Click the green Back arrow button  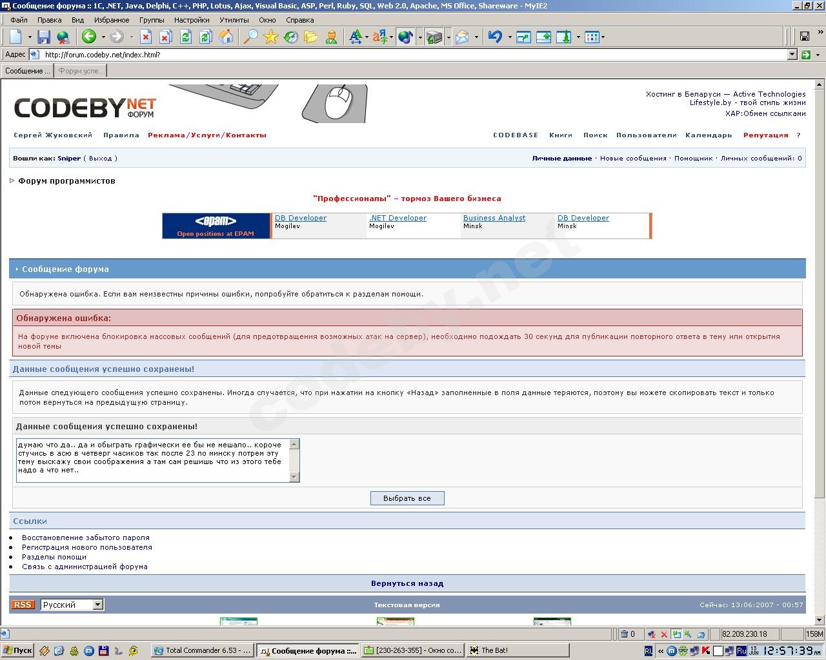click(88, 37)
